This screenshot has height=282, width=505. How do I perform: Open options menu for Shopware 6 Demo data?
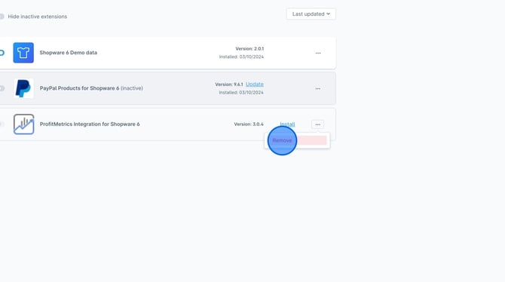click(318, 54)
